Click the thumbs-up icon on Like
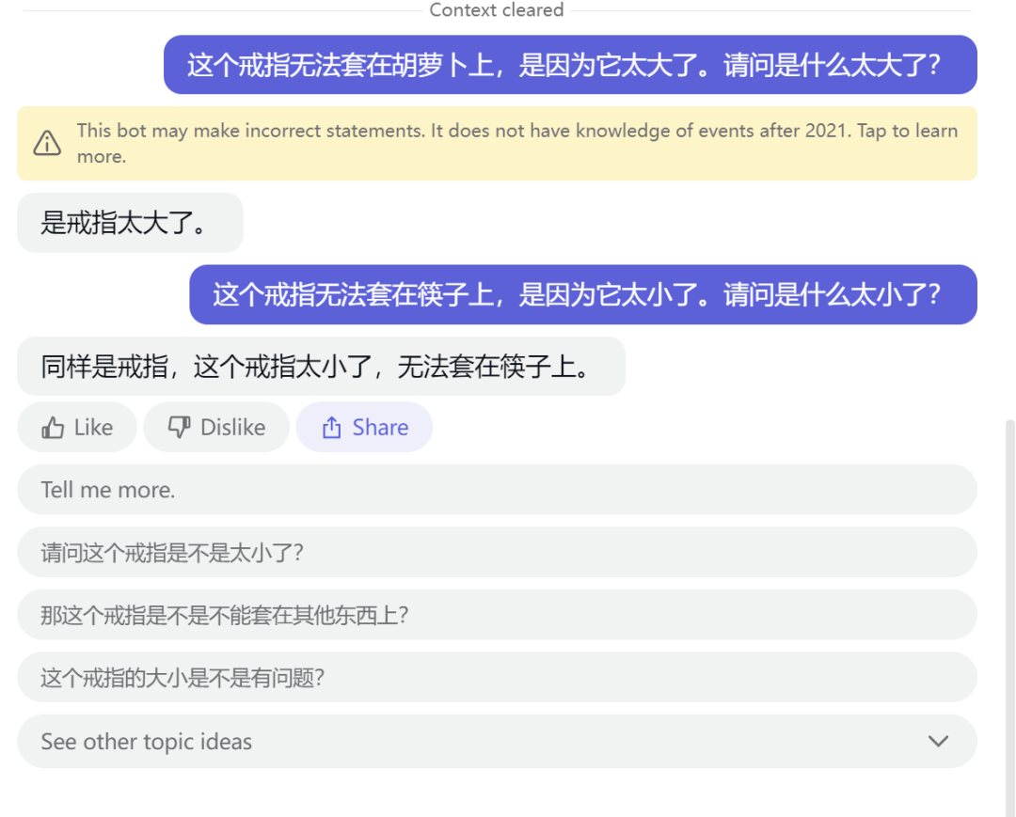 (53, 428)
